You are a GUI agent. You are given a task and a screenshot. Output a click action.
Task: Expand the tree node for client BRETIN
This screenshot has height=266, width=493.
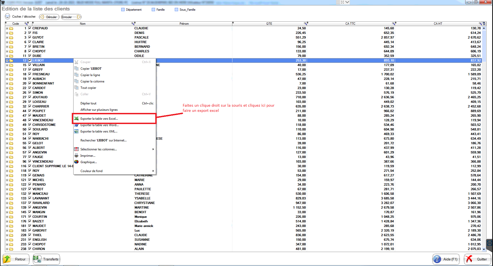(x=7, y=47)
